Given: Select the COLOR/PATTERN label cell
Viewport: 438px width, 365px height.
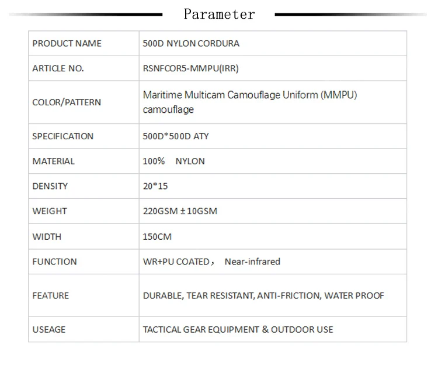Looking at the screenshot, I should 84,102.
